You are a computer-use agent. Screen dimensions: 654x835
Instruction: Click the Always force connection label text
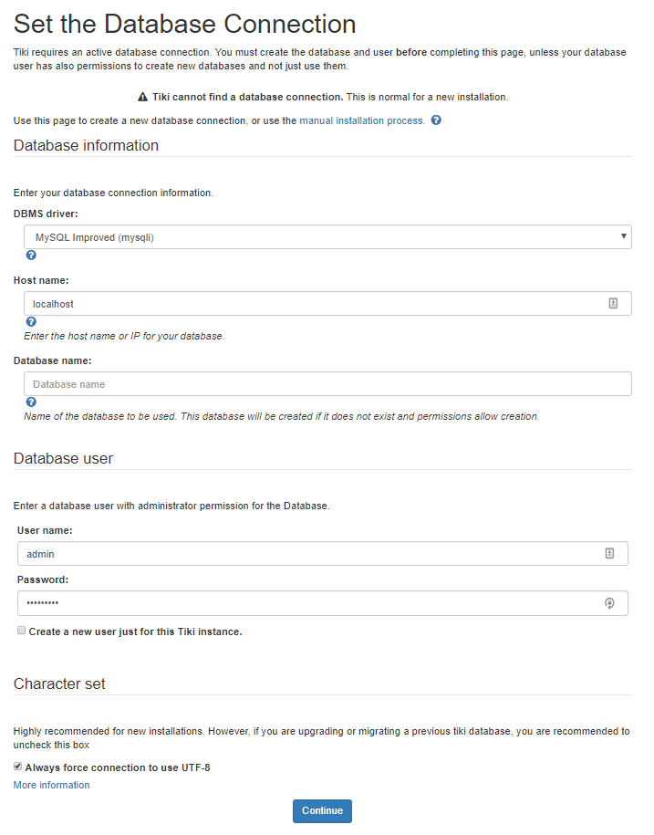point(118,767)
